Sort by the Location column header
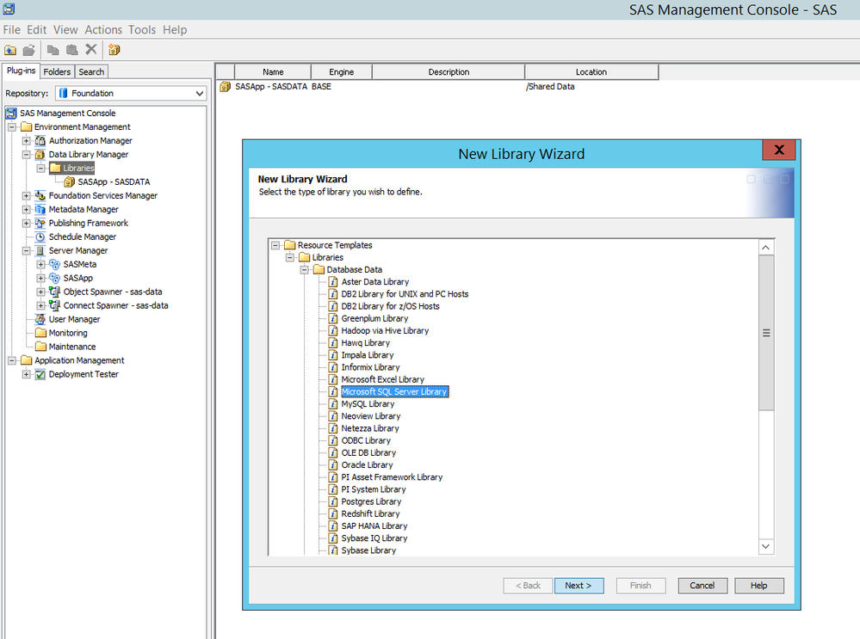 click(x=591, y=71)
